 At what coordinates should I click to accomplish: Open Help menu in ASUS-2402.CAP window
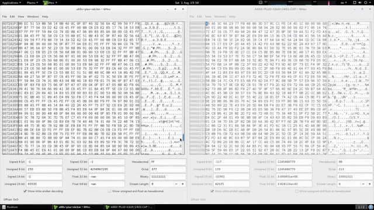[232, 17]
